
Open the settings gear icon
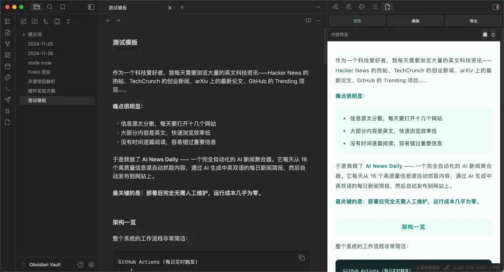[x=91, y=265]
